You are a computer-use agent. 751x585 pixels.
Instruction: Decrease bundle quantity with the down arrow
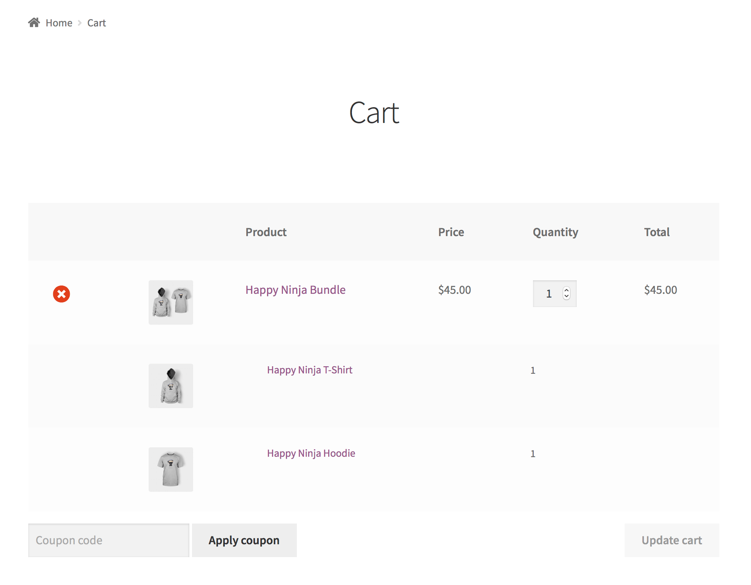[567, 298]
